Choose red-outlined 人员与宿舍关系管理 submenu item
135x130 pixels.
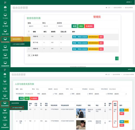[x=17, y=108]
